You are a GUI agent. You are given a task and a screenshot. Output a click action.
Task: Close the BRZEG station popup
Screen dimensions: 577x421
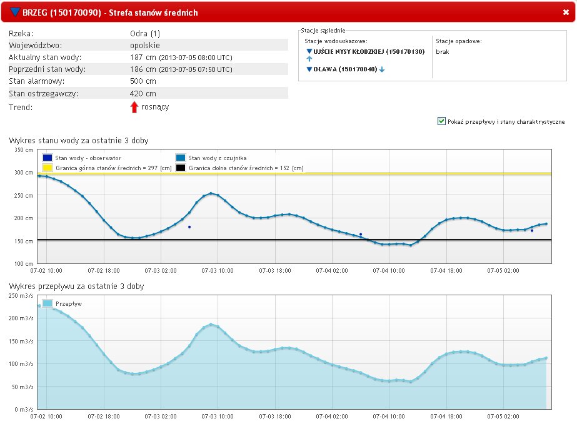point(566,12)
